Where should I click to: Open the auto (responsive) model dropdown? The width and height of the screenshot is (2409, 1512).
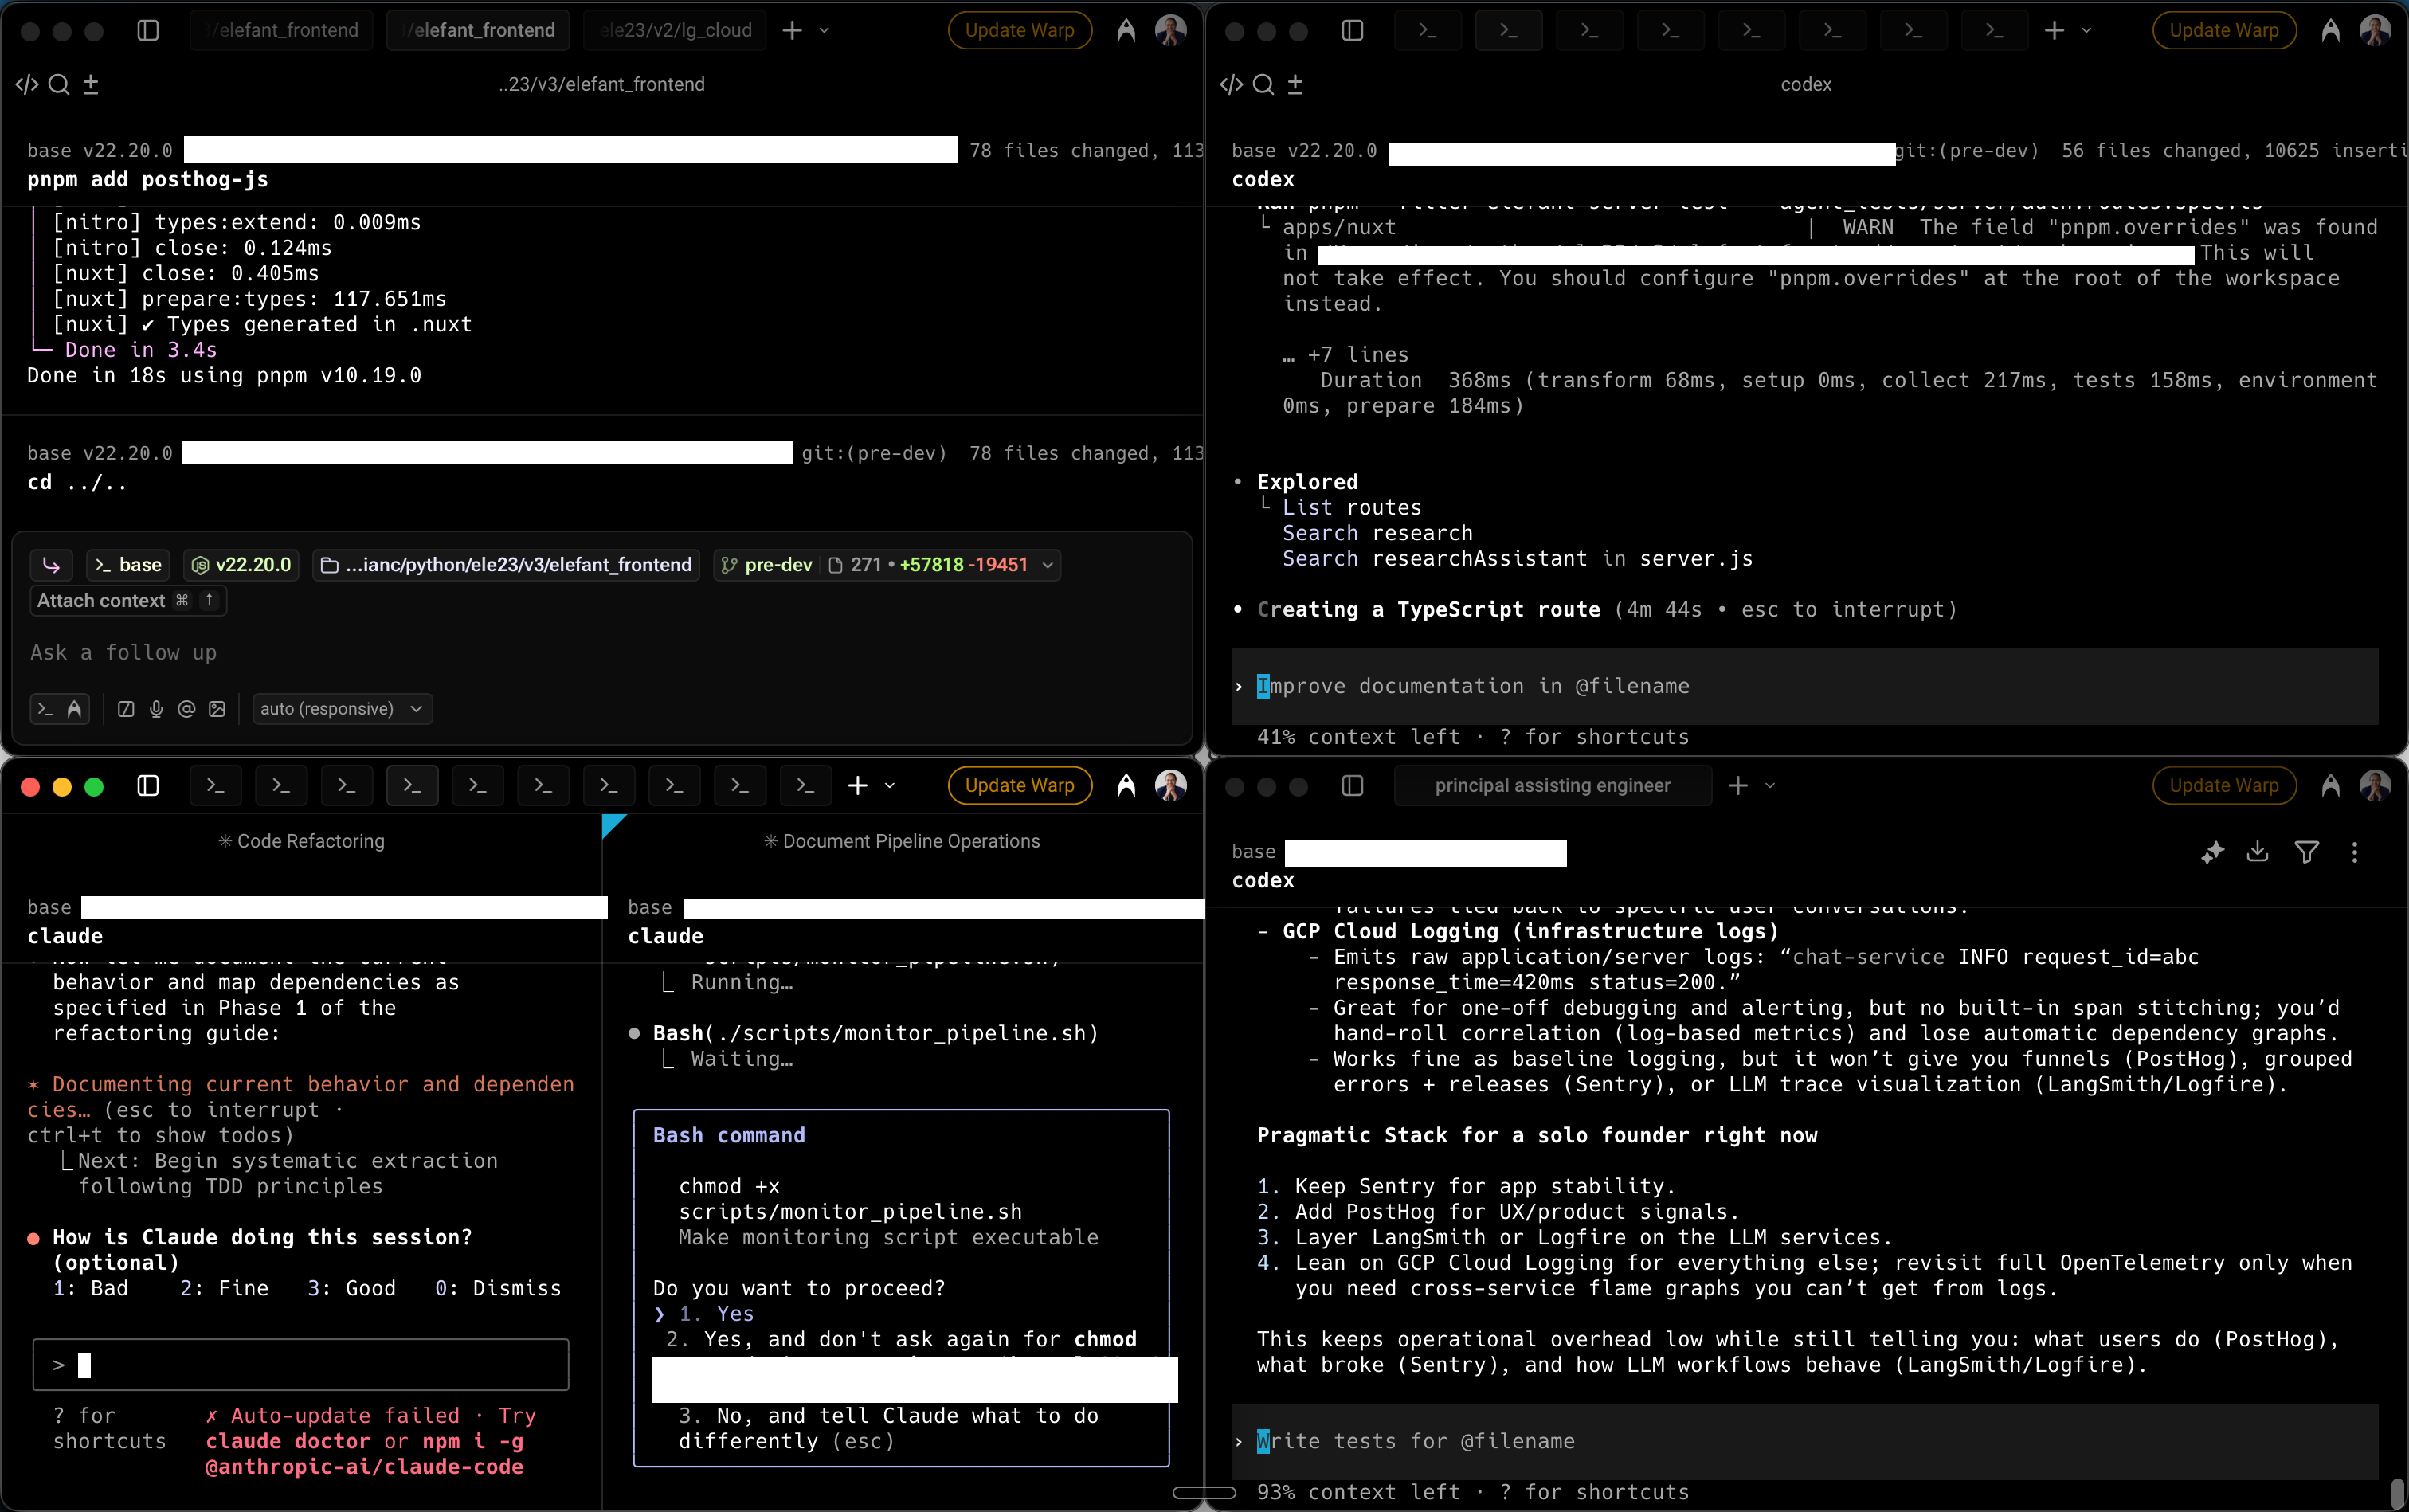click(x=342, y=709)
